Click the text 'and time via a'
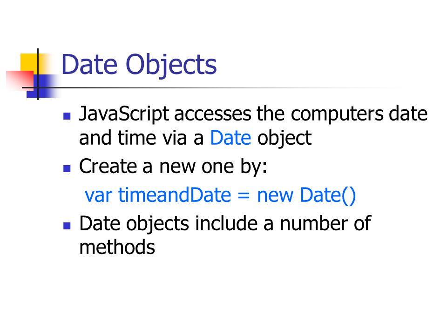Viewport: 447px width, 335px height. coord(141,138)
